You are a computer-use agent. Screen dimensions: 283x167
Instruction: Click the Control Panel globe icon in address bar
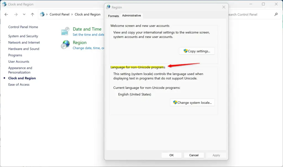point(42,14)
